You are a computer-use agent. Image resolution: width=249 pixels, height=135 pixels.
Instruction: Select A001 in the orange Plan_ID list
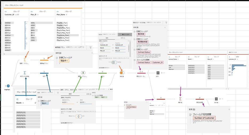(x=42, y=23)
